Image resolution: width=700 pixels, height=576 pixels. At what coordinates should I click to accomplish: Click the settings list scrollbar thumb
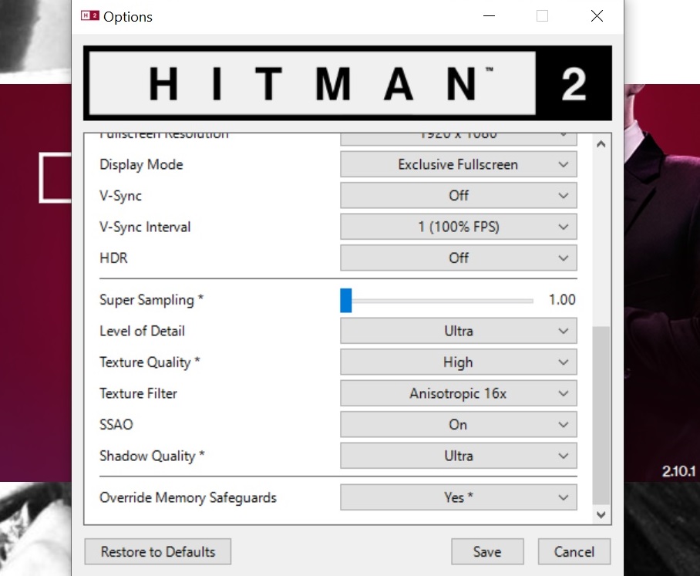click(601, 416)
